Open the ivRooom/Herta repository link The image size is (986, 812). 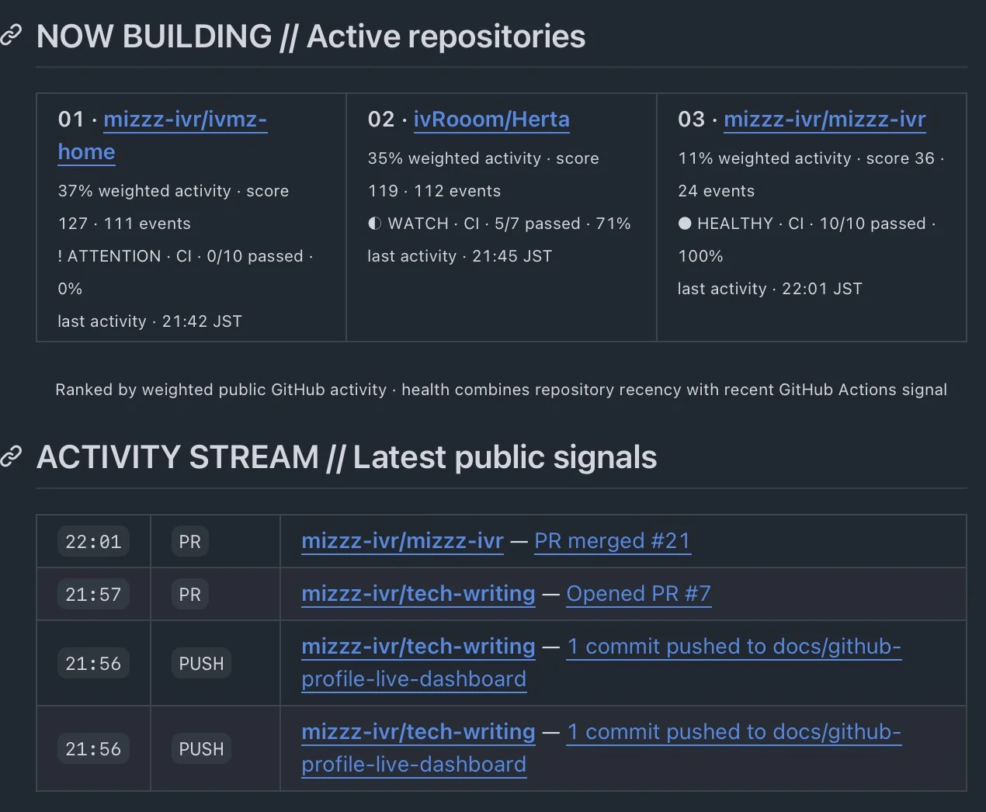[491, 119]
